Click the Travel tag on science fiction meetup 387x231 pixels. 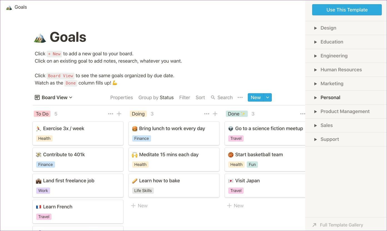point(236,139)
